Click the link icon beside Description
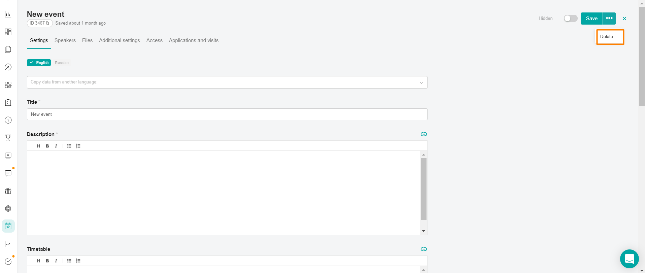645x273 pixels. (x=424, y=134)
